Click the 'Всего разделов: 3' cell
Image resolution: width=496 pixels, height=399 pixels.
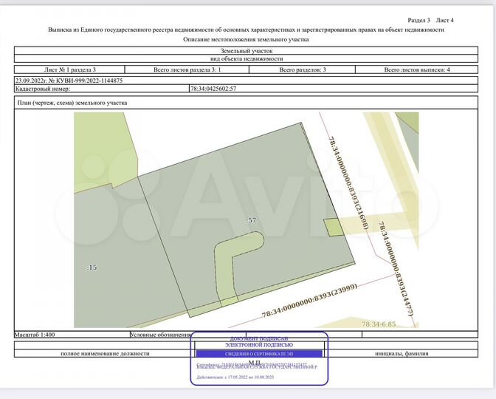coord(303,69)
